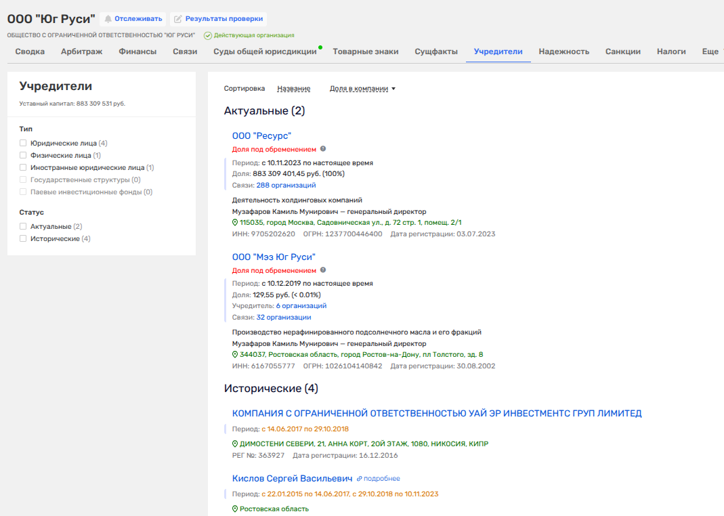
Task: Click the question mark icon under ООО "Ресурс"
Action: [323, 148]
